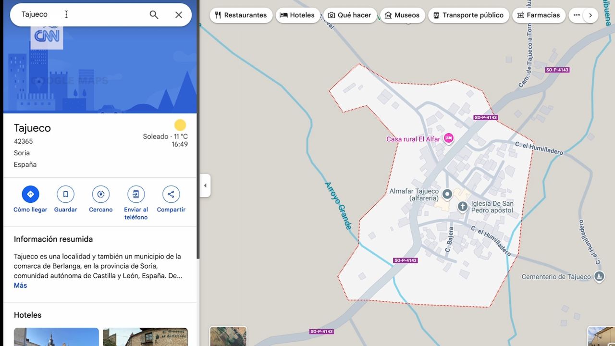Click the Tajueco place title
Screen dimensions: 615x346
32,128
